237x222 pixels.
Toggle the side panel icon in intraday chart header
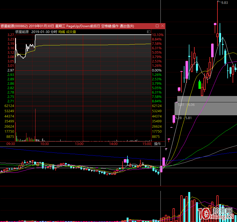[x=148, y=32]
